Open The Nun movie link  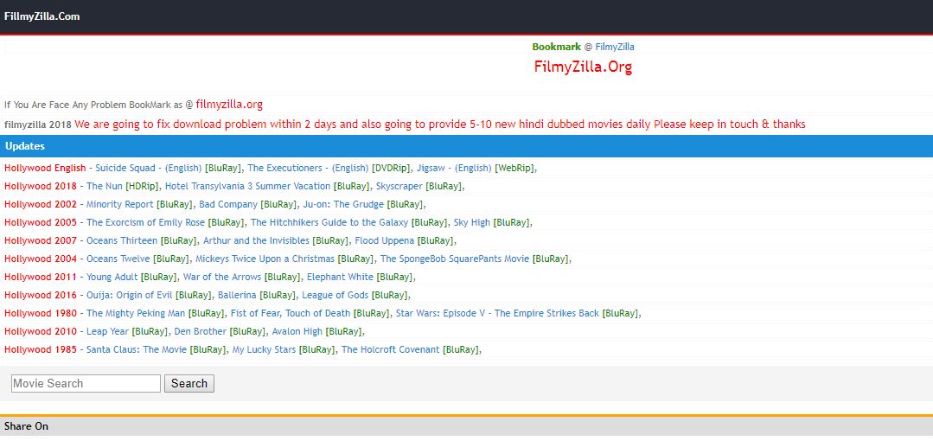[105, 186]
